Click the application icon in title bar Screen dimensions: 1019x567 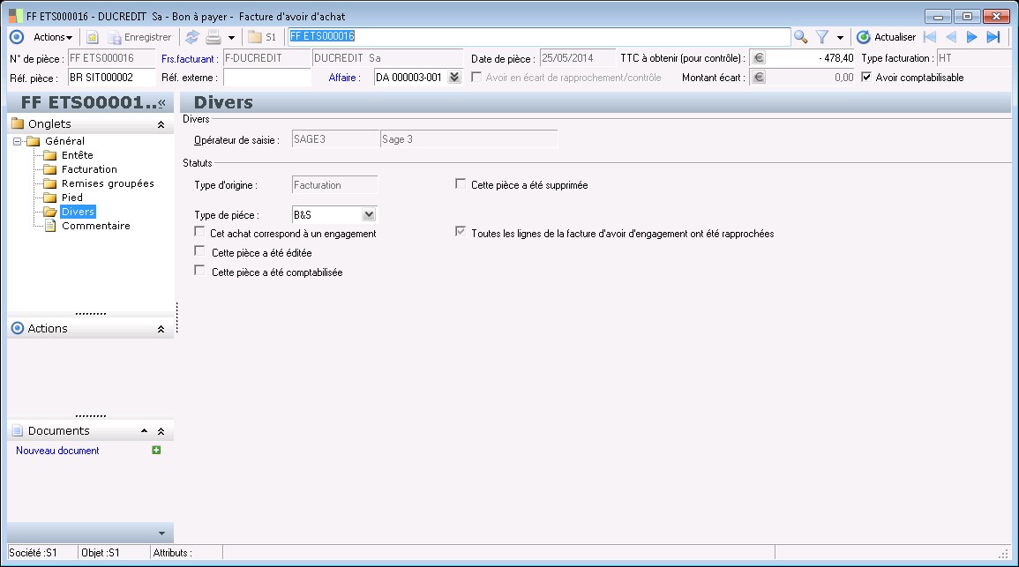click(x=15, y=16)
